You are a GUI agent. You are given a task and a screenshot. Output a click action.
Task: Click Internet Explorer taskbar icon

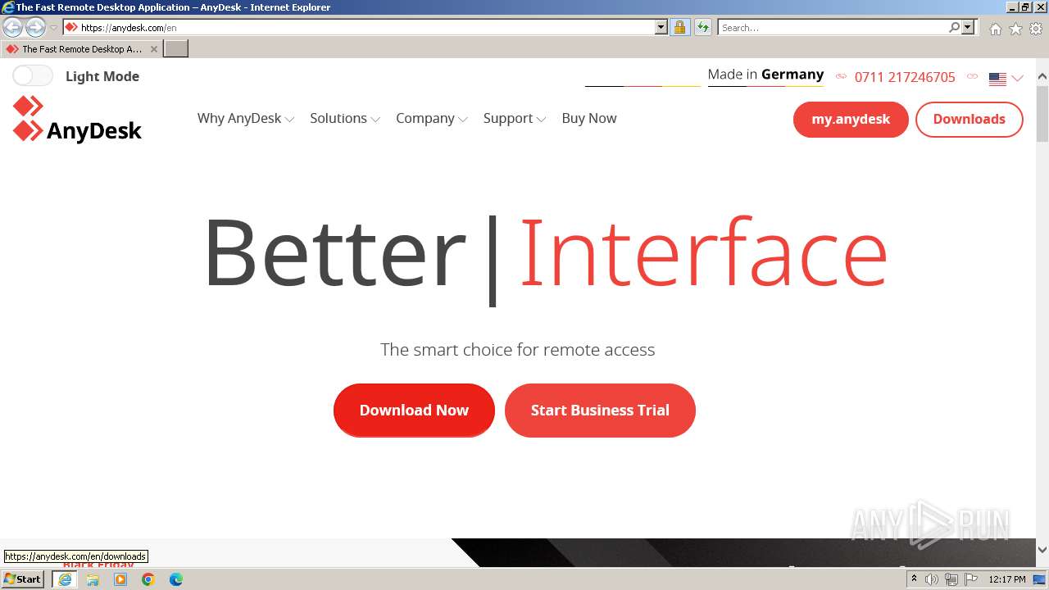(64, 579)
